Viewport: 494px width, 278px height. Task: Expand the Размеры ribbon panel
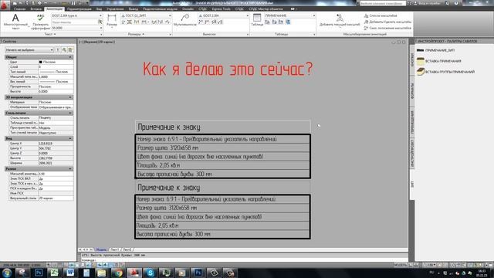click(136, 34)
